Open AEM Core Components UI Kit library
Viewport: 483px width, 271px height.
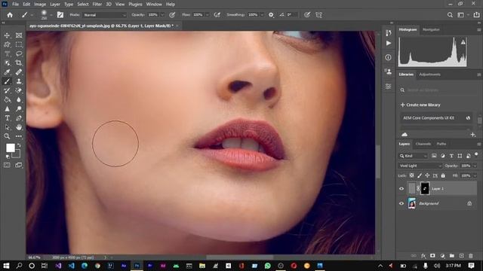tap(436, 118)
